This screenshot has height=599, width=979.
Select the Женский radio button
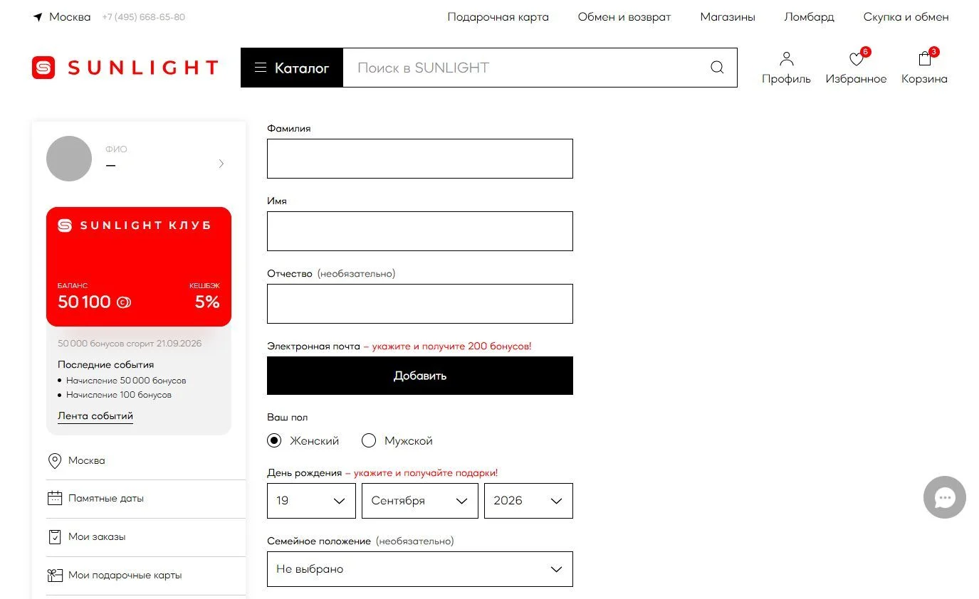[x=274, y=440]
